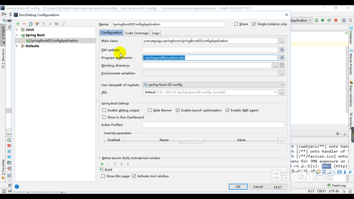
Task: Stop button in main IDE toolbar
Action: [x=336, y=20]
